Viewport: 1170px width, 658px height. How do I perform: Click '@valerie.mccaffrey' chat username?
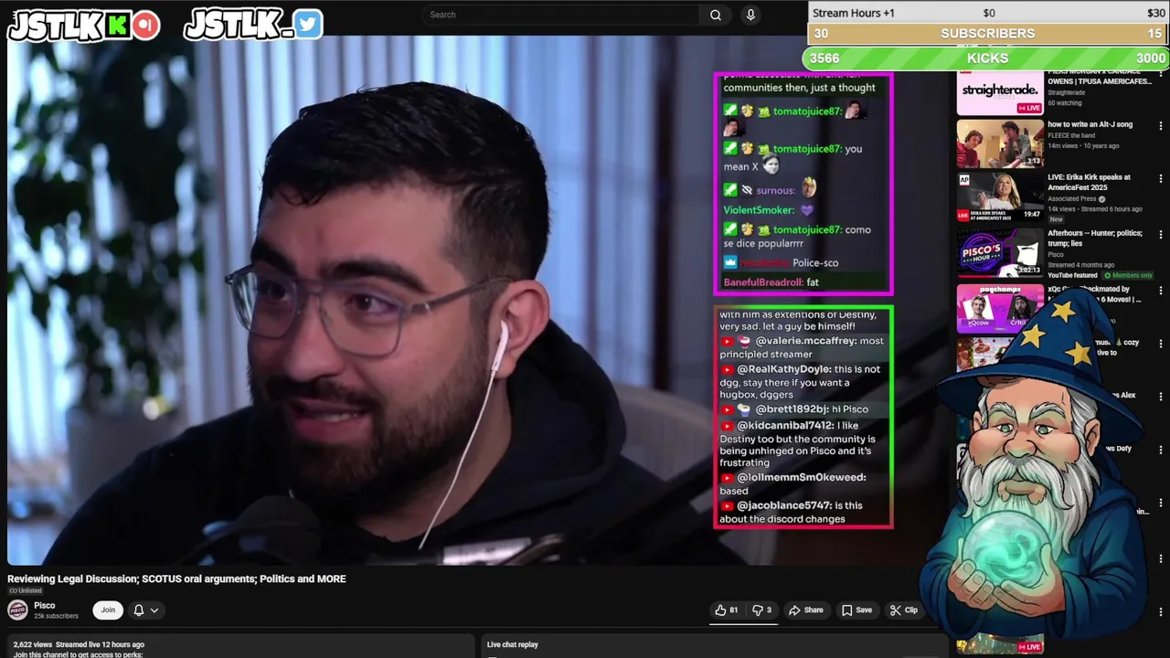tap(806, 341)
